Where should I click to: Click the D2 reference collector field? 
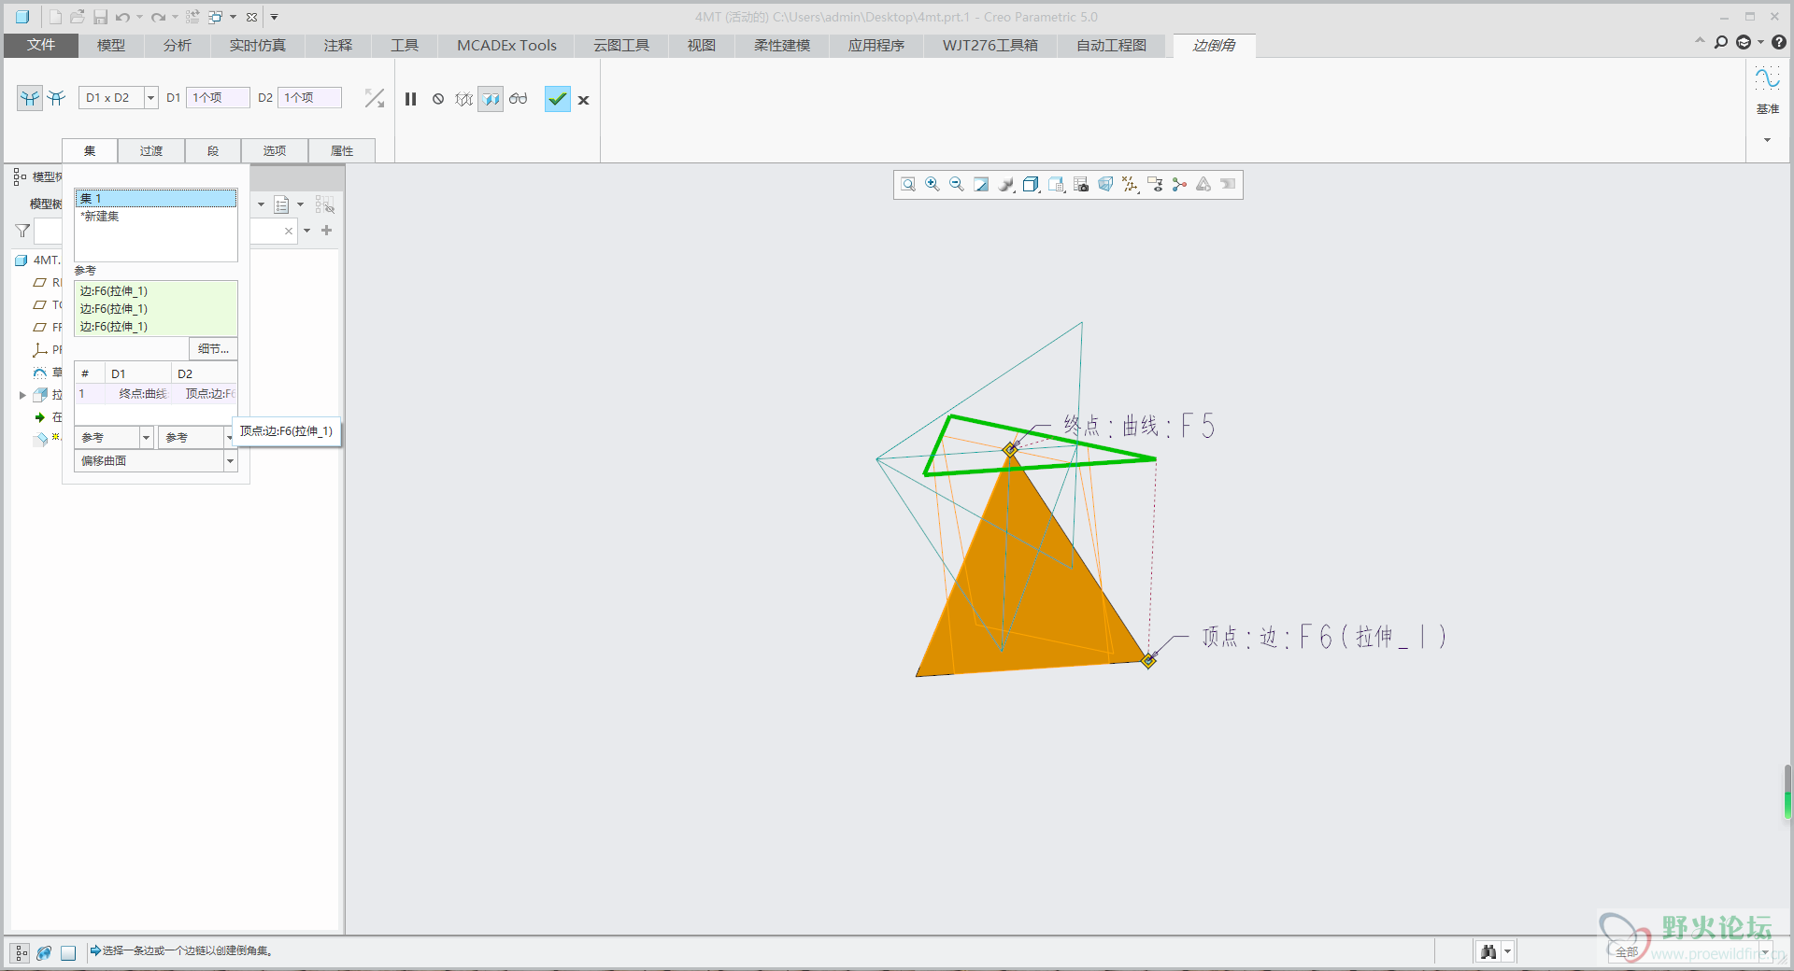click(310, 98)
